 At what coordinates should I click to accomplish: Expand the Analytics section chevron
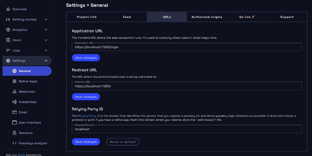click(x=46, y=30)
